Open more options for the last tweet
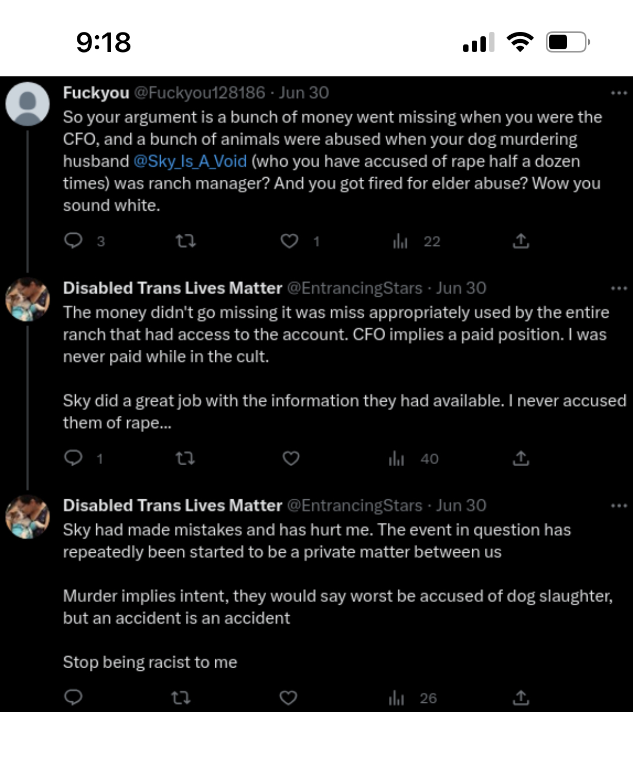This screenshot has height=777, width=633. click(618, 506)
